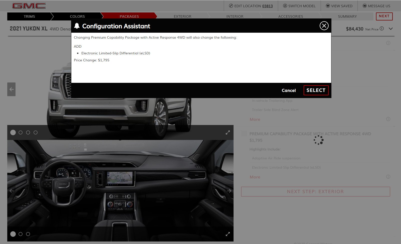Click the GMC logo
401x244 pixels.
29,6
